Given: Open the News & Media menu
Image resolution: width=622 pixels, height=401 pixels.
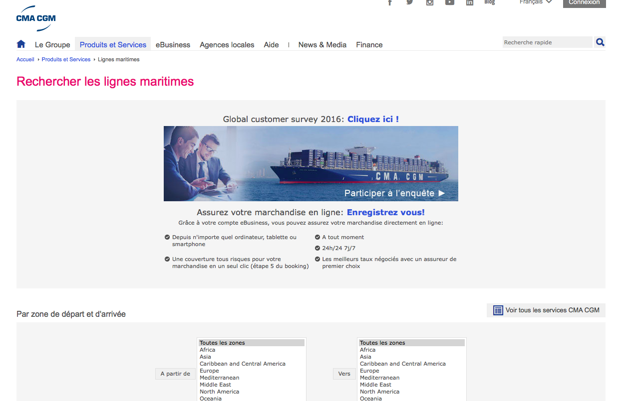Looking at the screenshot, I should (322, 45).
